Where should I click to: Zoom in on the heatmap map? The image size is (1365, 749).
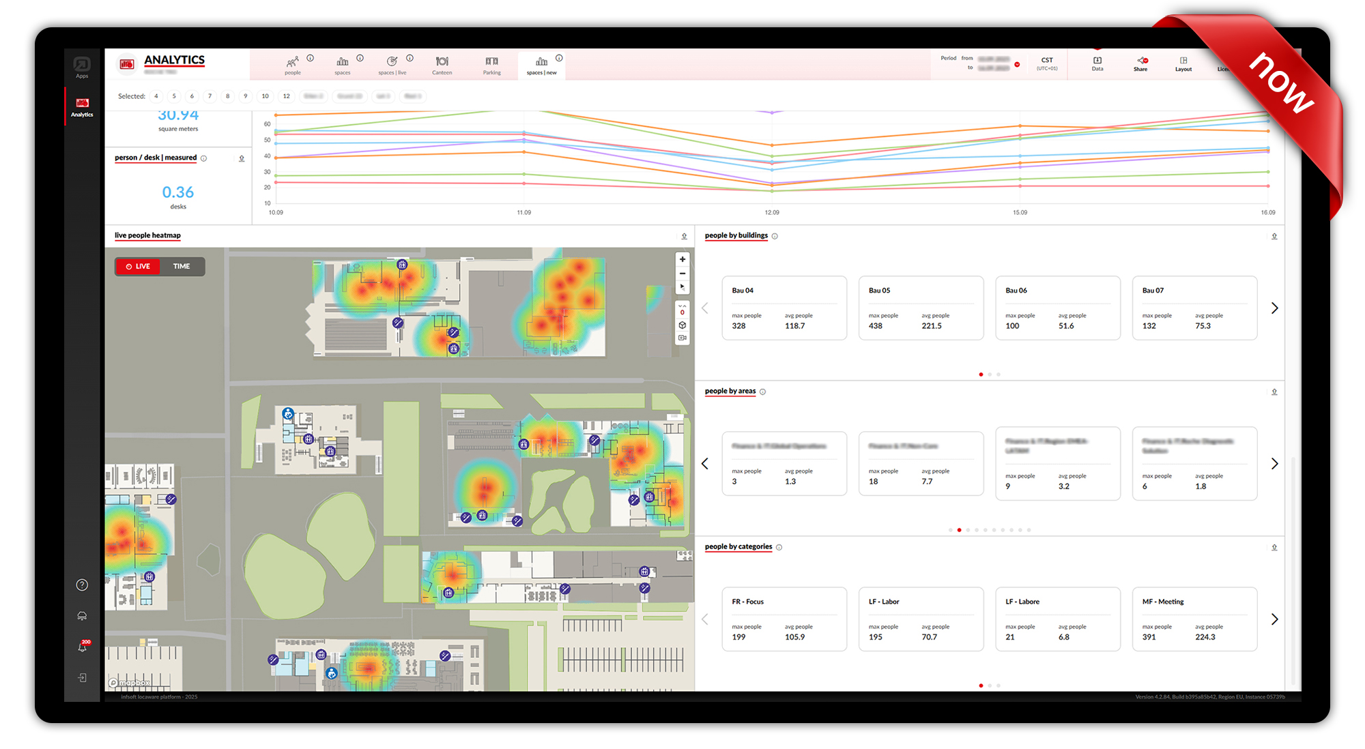tap(682, 259)
